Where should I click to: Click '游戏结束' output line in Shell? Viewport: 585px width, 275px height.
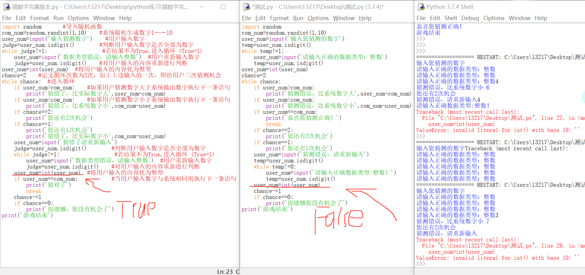[428, 33]
